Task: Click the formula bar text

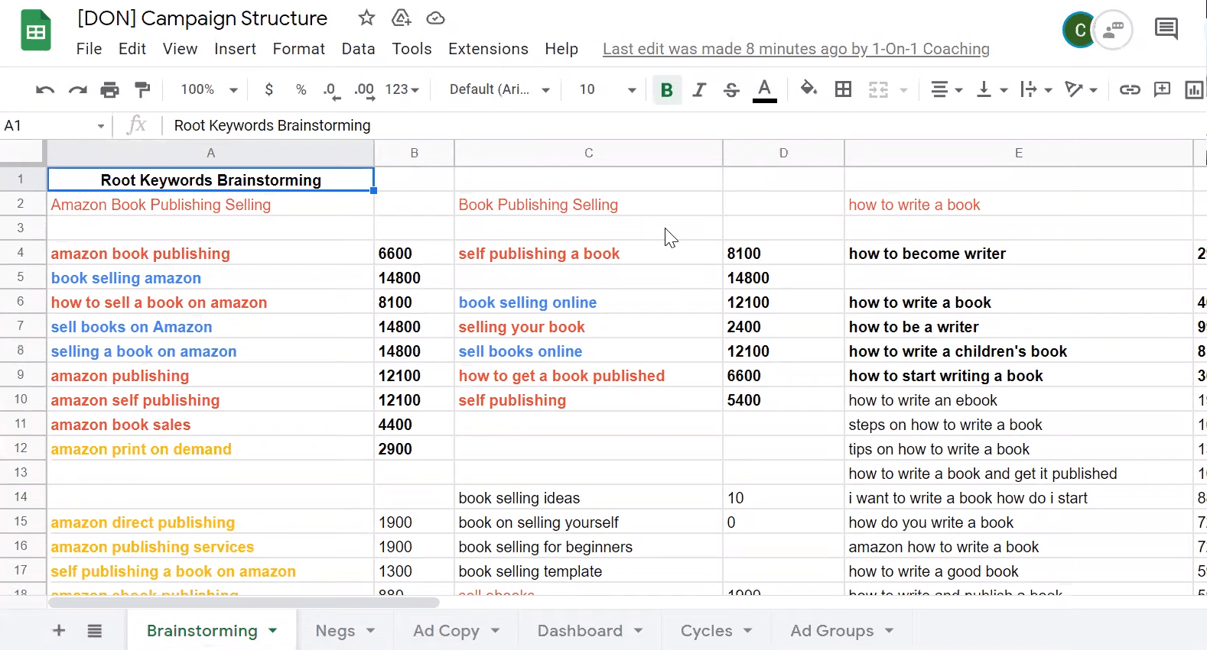Action: click(x=272, y=125)
